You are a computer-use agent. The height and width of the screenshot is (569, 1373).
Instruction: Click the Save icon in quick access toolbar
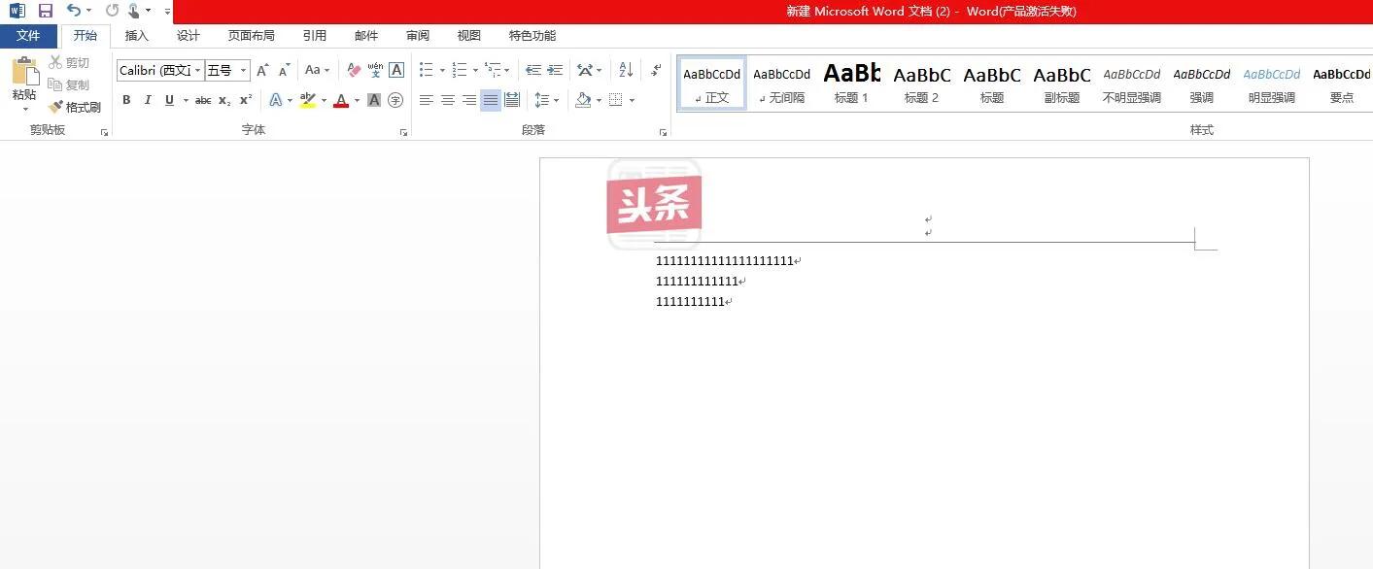point(44,11)
